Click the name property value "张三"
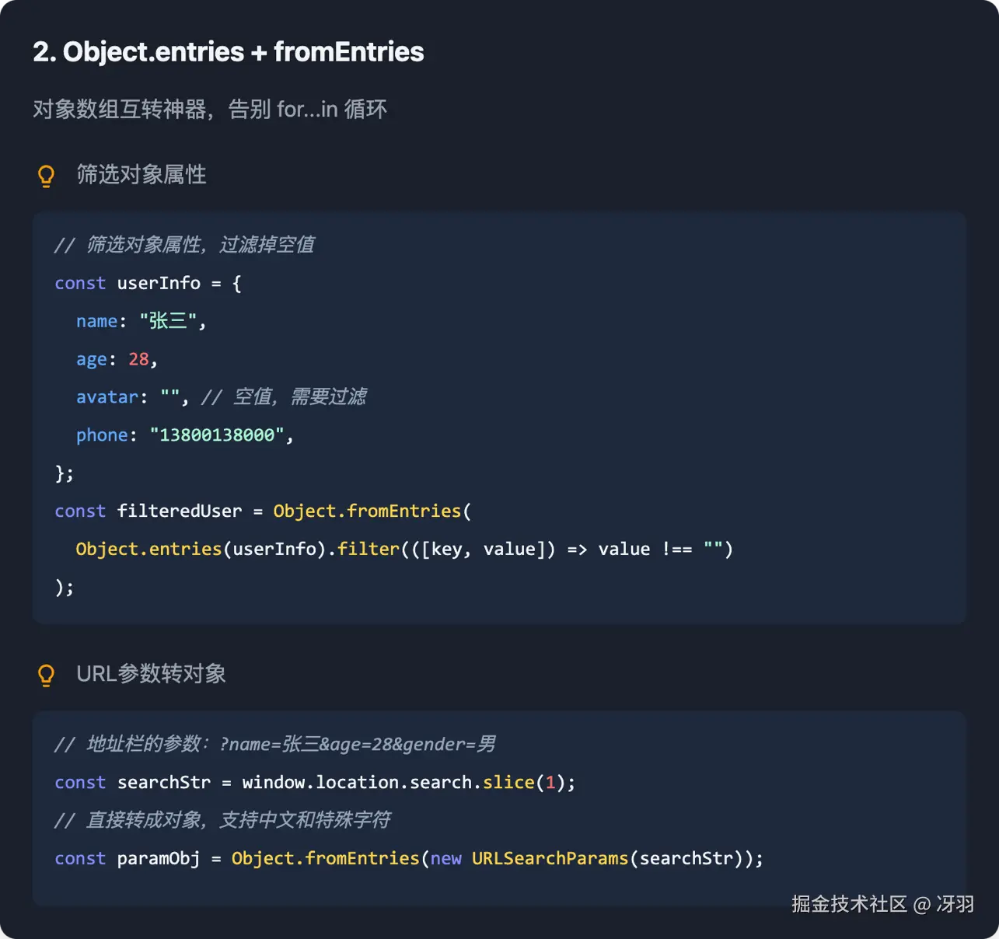 pos(169,321)
